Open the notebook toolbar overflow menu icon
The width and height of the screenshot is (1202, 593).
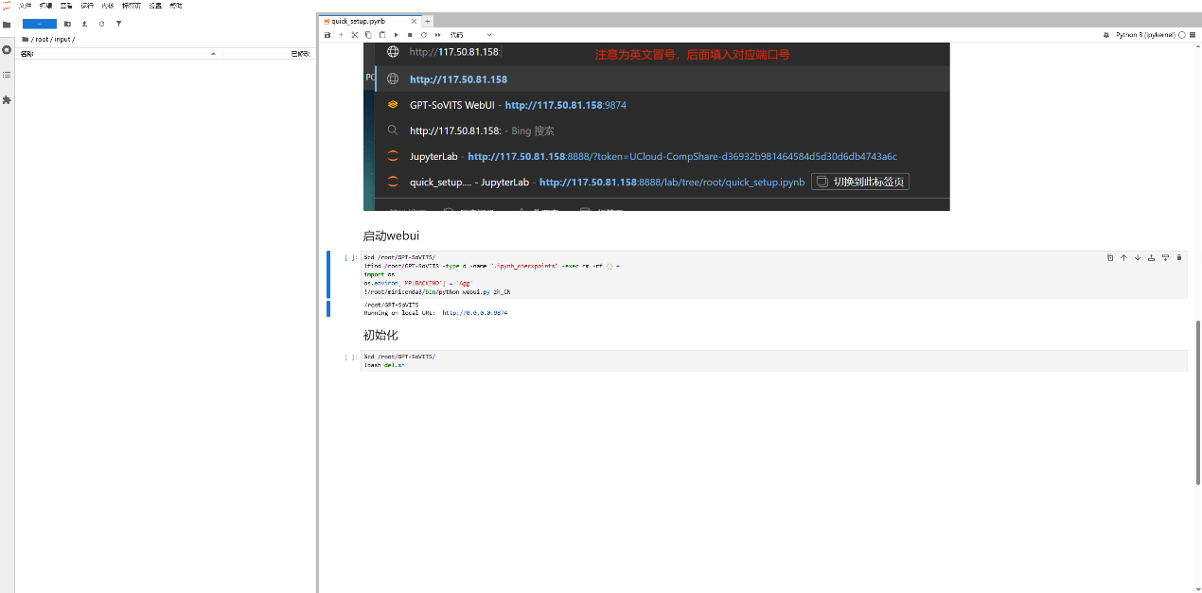coord(1193,35)
